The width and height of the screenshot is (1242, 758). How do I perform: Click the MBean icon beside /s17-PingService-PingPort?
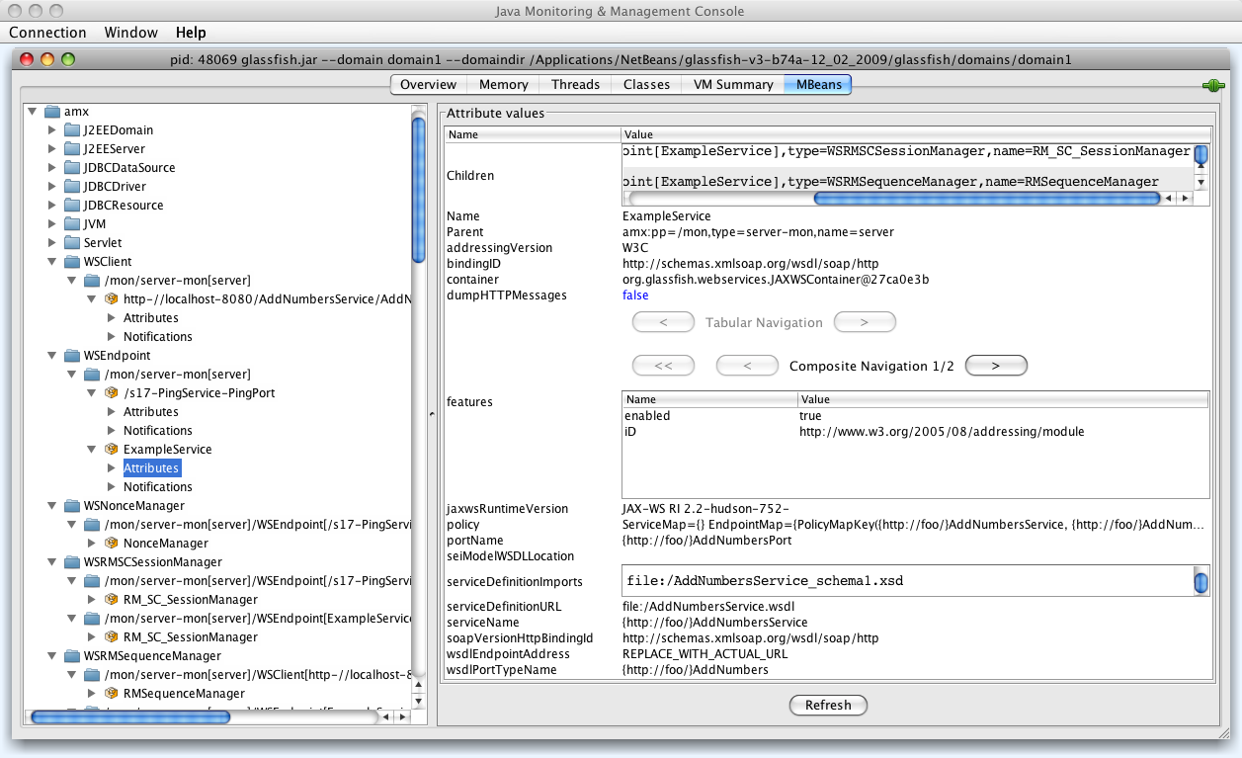[111, 393]
